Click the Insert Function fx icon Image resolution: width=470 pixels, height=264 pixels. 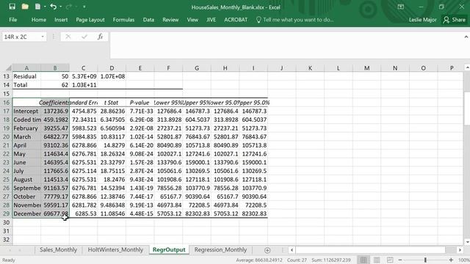tap(100, 37)
